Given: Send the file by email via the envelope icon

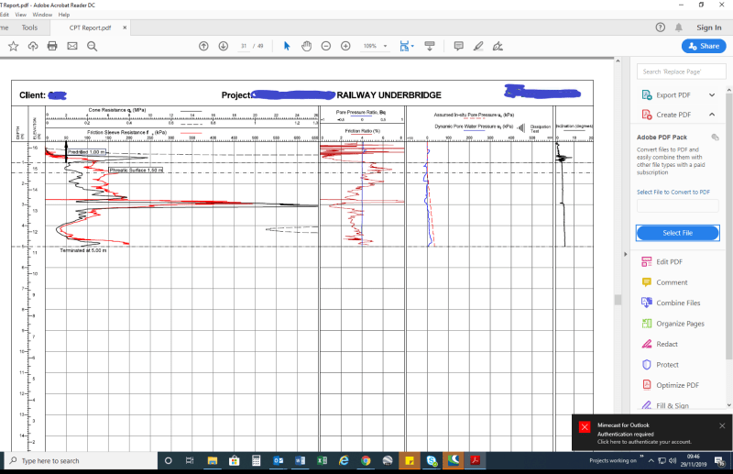Looking at the screenshot, I should [x=72, y=46].
